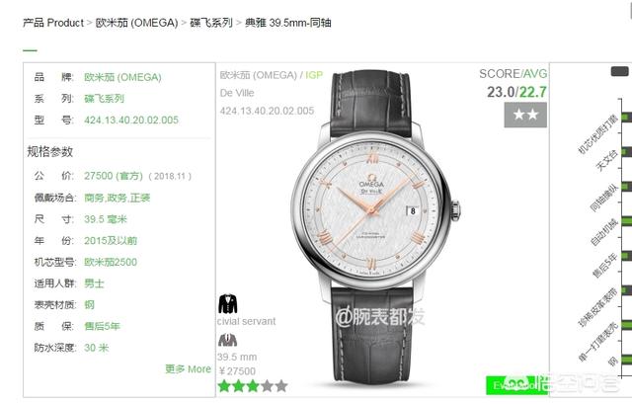Click the gray suit size icon

228,340
